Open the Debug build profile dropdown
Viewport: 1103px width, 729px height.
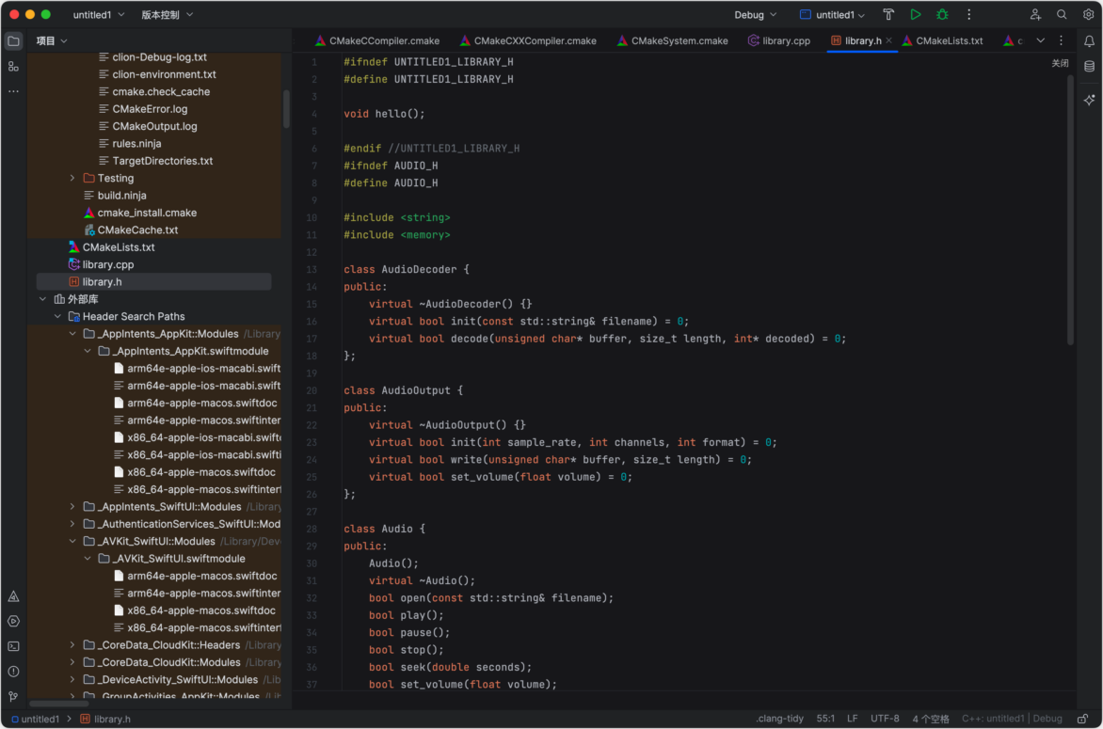(756, 15)
